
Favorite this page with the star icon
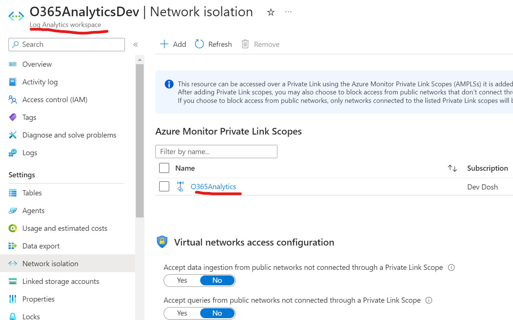(271, 12)
